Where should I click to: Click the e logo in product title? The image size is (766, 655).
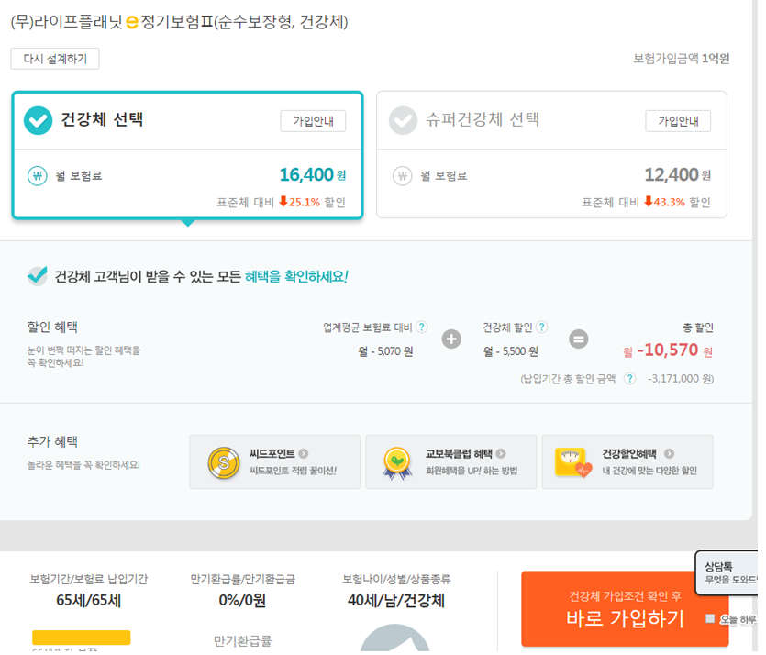click(132, 22)
